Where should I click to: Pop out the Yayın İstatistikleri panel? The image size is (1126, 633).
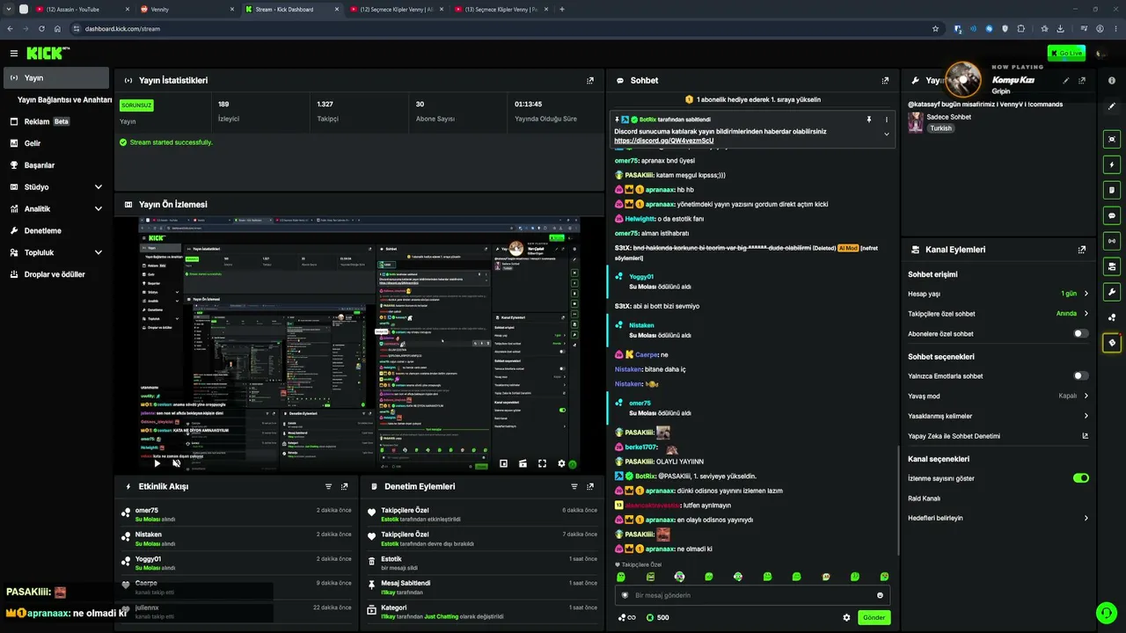point(590,80)
